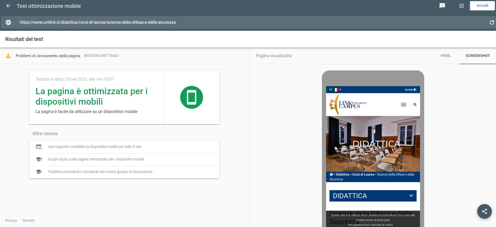Image resolution: width=496 pixels, height=227 pixels.
Task: Click the home icon in preview breadcrumb
Action: (x=331, y=174)
